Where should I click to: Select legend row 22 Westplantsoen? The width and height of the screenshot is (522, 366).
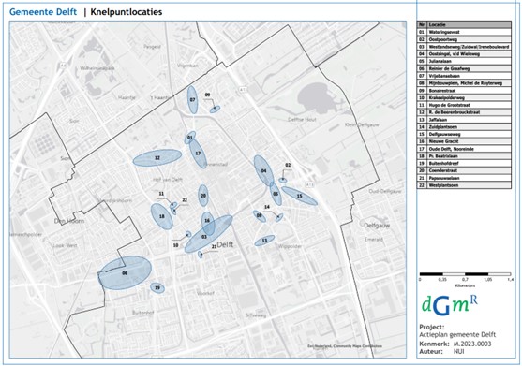coord(464,185)
